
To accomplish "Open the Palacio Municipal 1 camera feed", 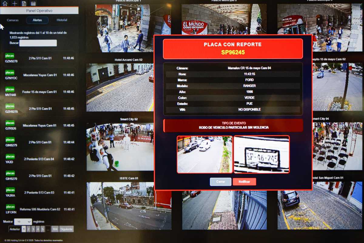I will click(128, 28).
